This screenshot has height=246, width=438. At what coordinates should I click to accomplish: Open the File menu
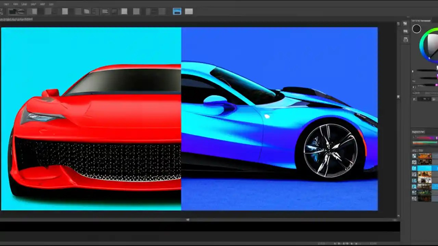tap(7, 4)
